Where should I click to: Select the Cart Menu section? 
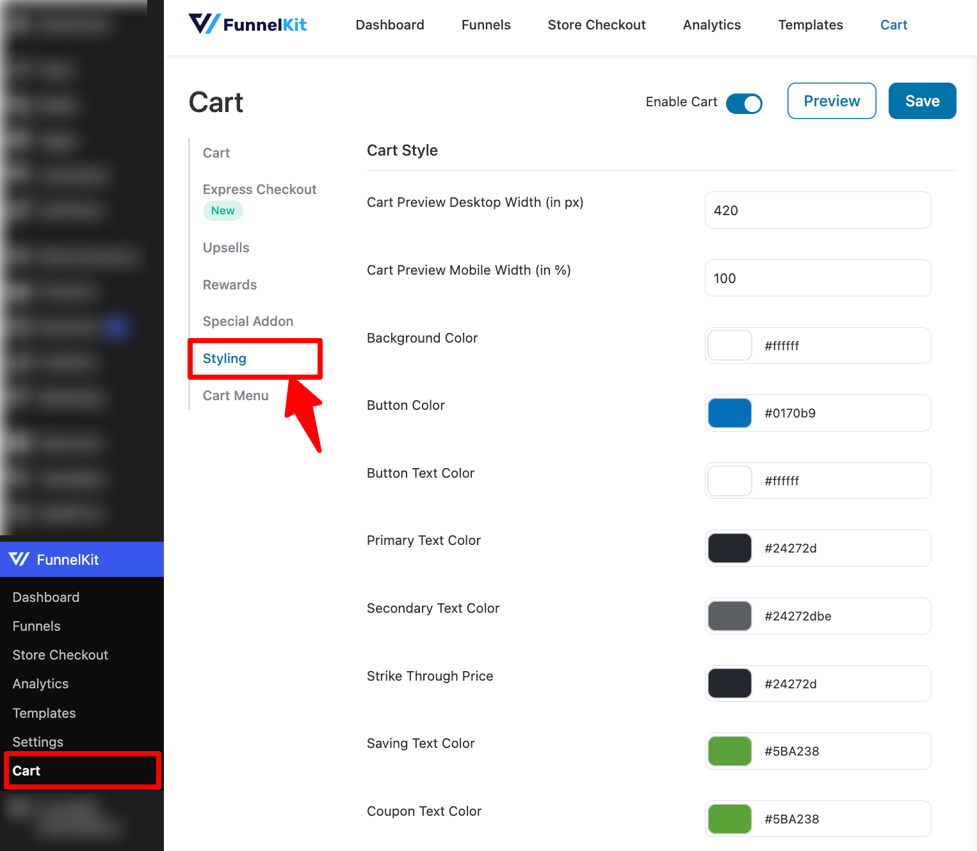236,396
